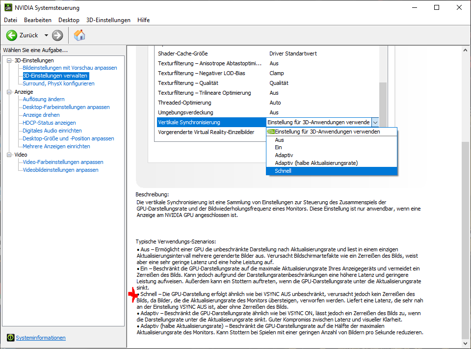This screenshot has height=349, width=471.
Task: Open Video-Farbeinstellungen anpassen
Action: click(x=63, y=162)
